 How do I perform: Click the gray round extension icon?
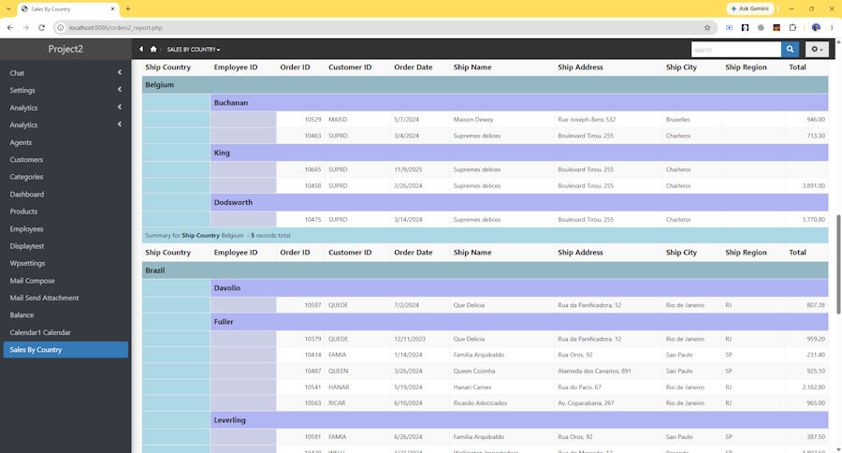(761, 27)
